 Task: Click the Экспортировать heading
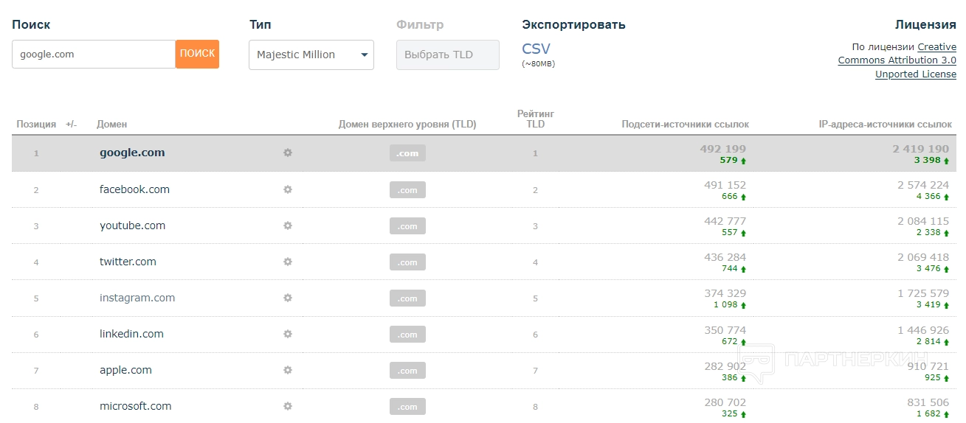tap(573, 24)
